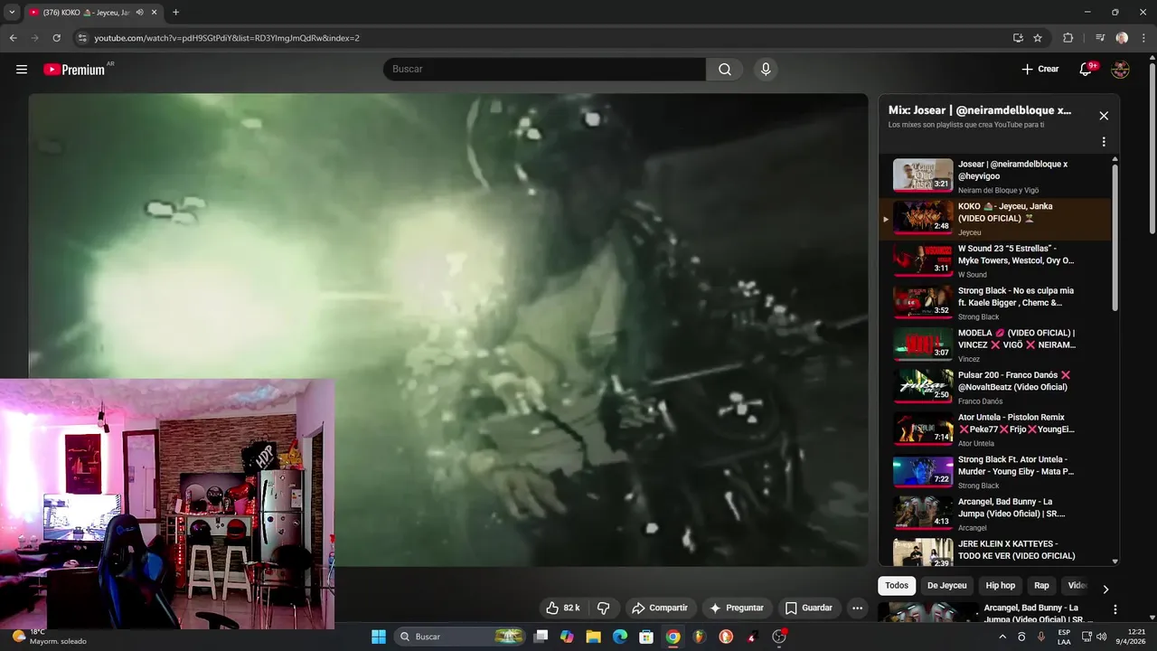Play Josear Neiram del Bloque playlist video
The width and height of the screenshot is (1157, 651).
(x=994, y=176)
